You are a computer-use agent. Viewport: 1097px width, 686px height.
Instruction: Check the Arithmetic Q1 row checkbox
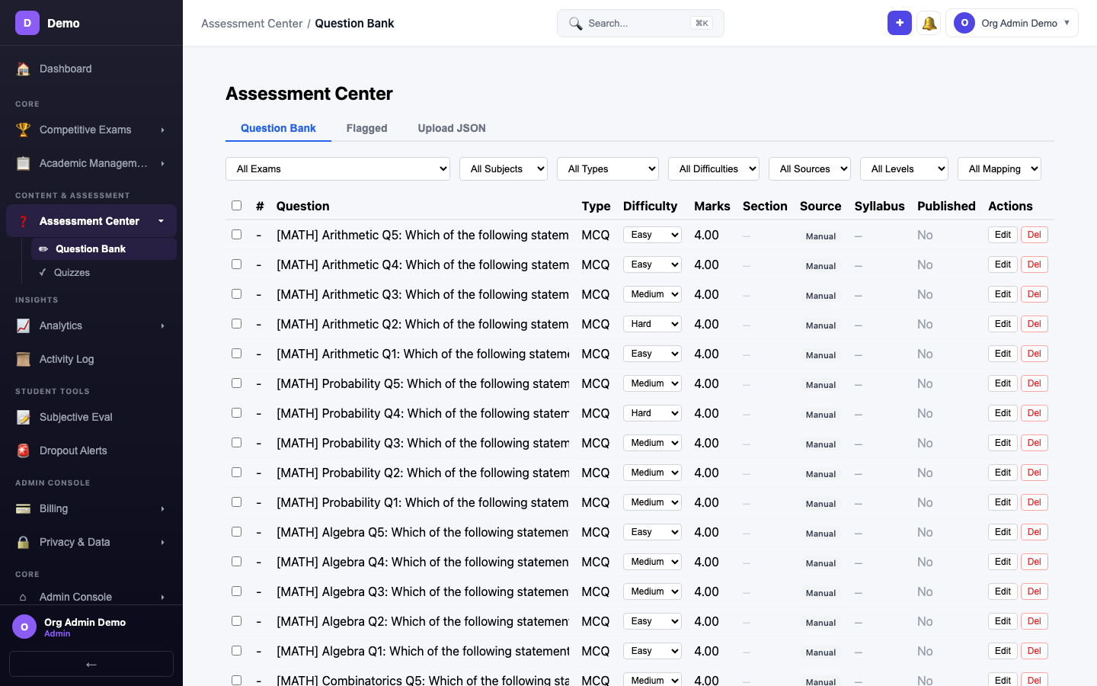[236, 353]
